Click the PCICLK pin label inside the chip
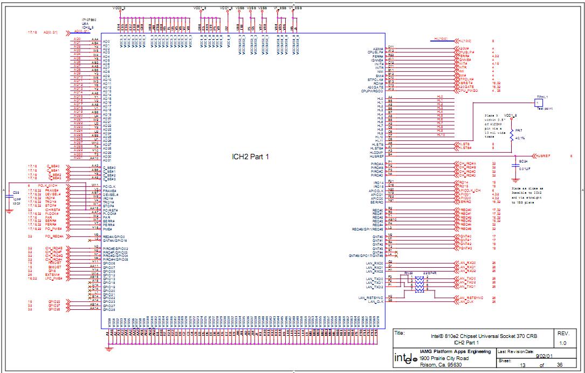 (109, 186)
